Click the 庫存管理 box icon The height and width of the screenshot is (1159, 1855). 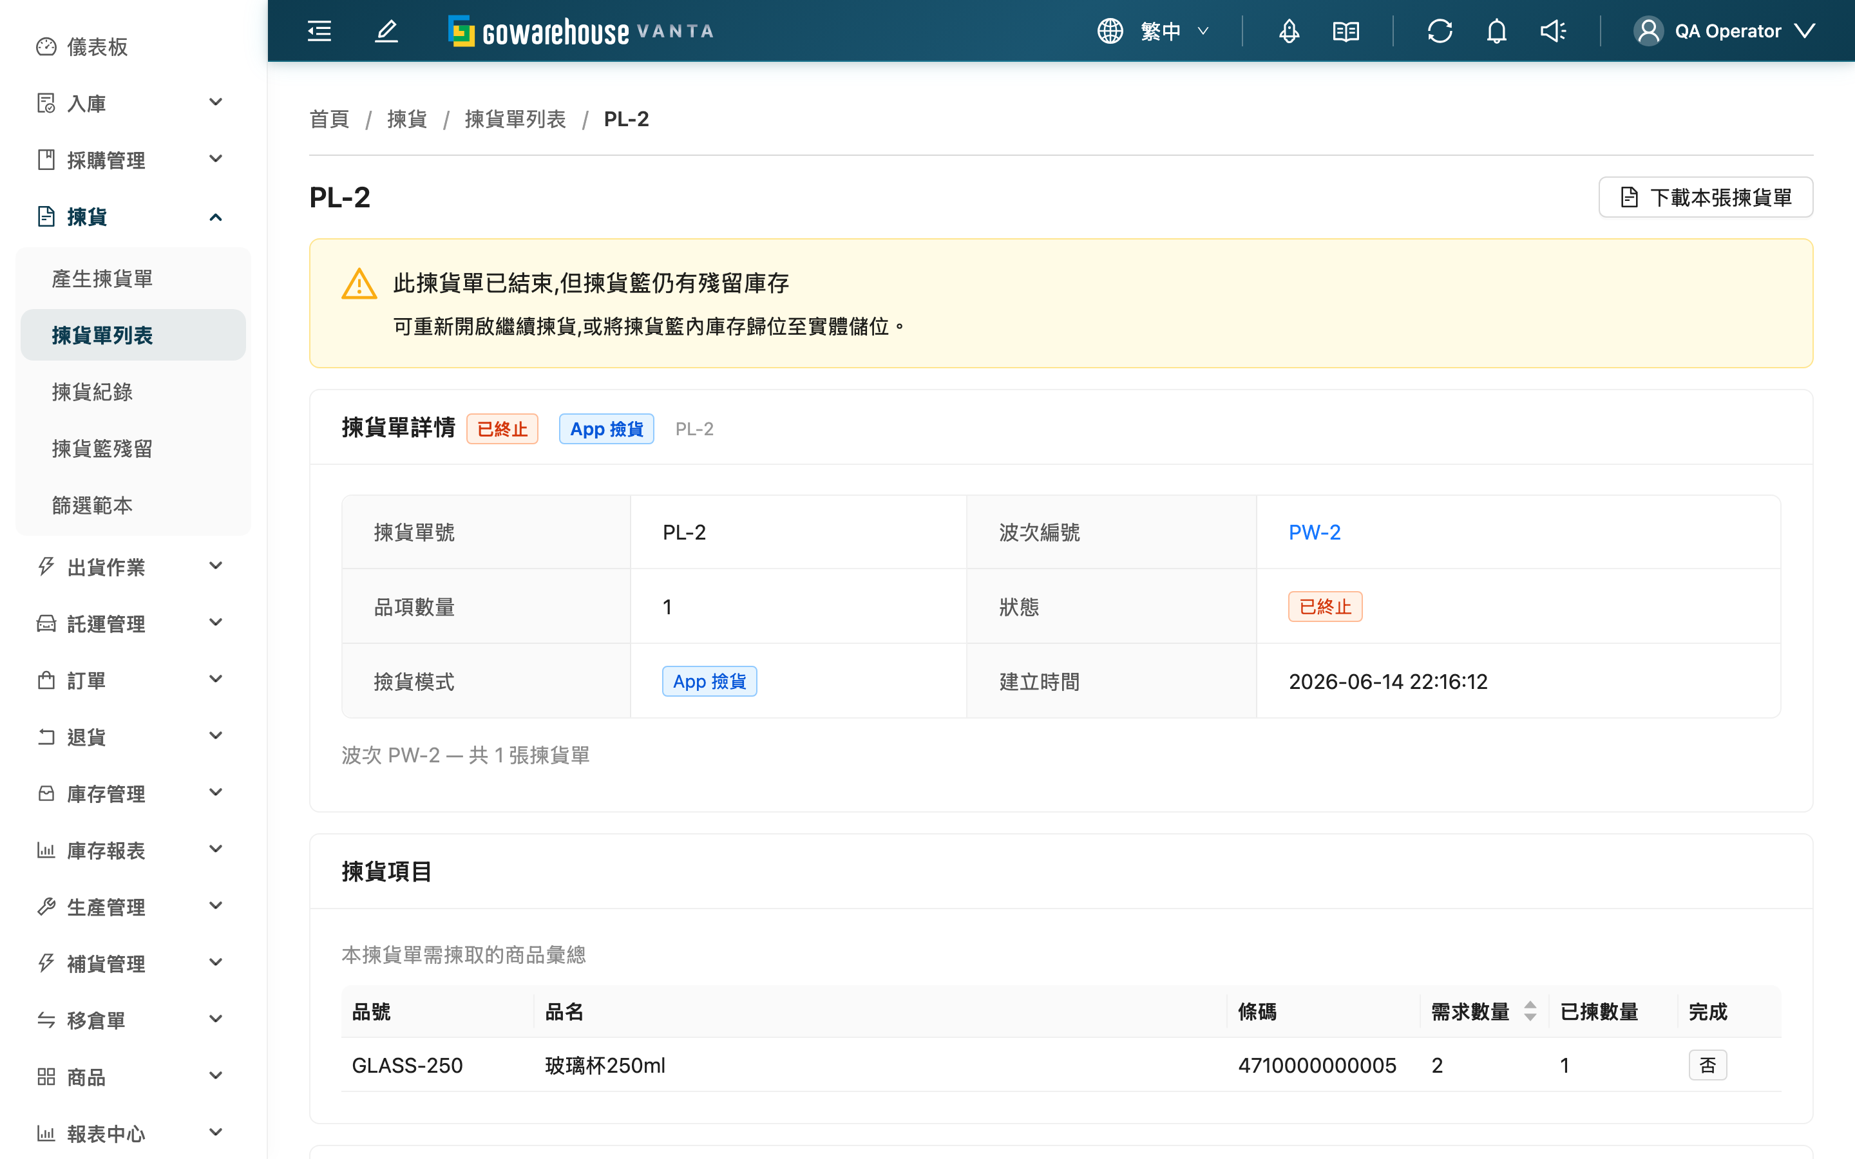pos(46,793)
